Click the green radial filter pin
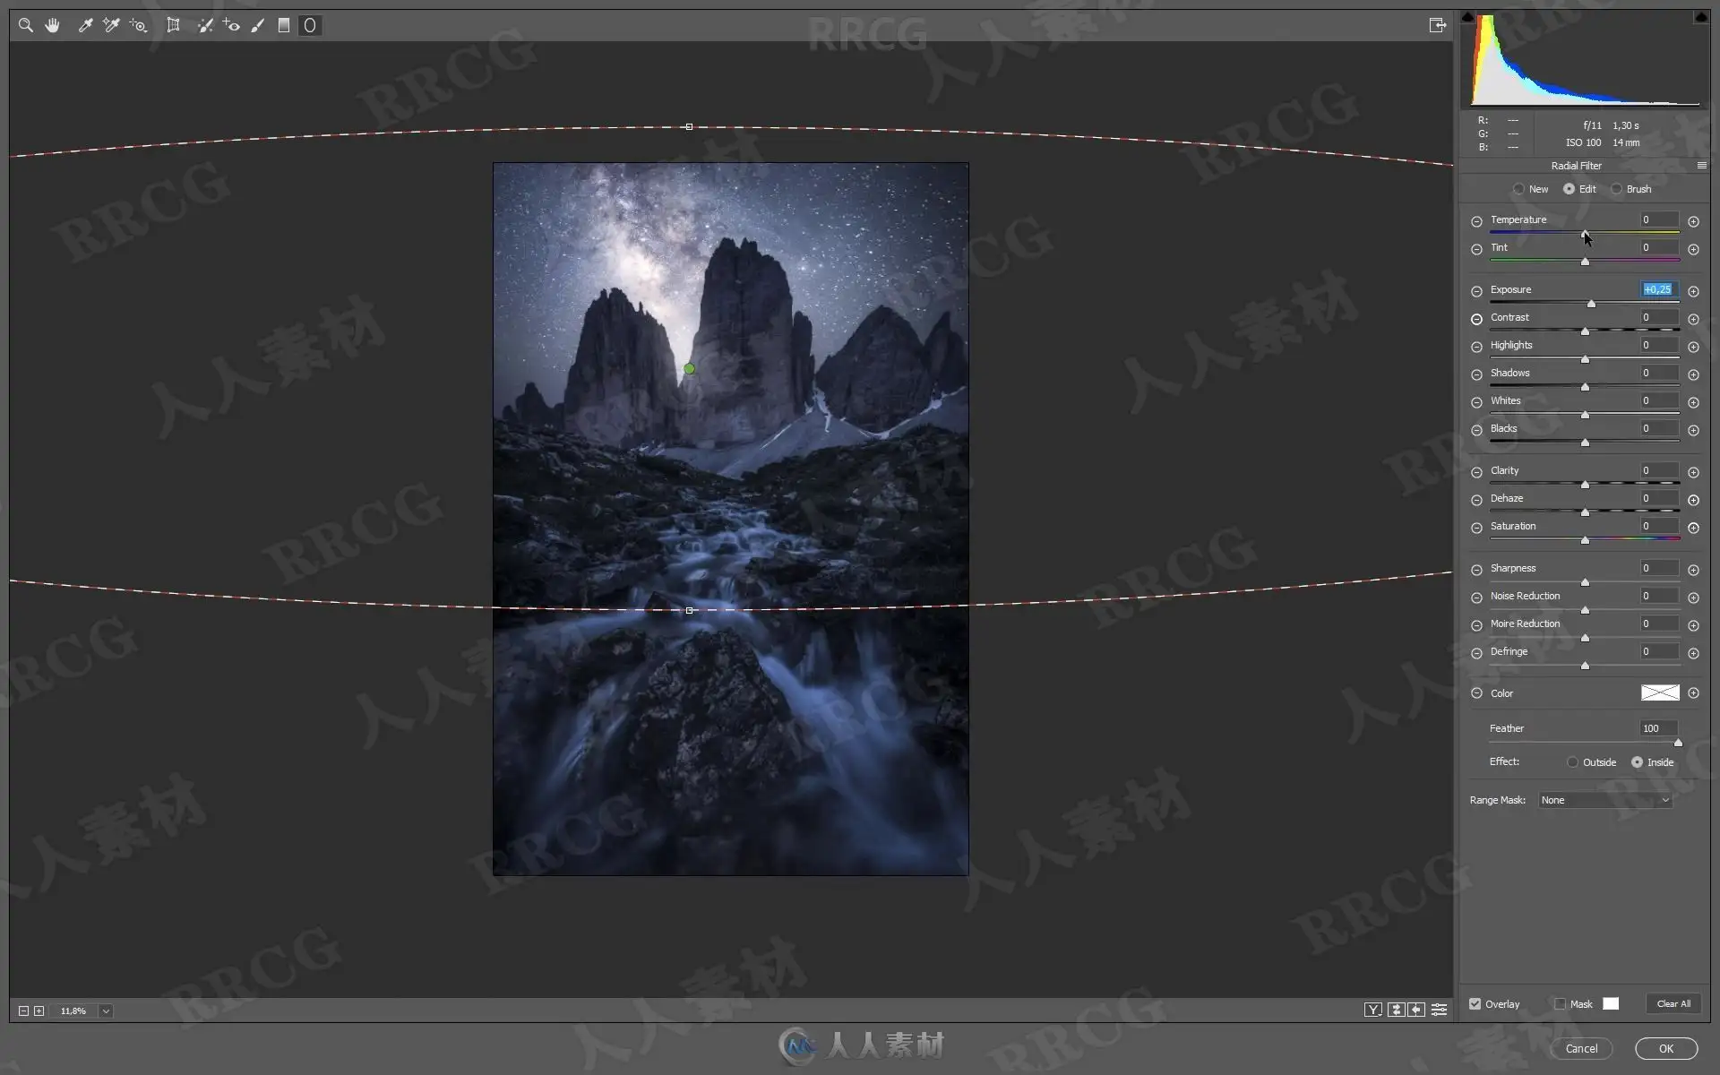1720x1075 pixels. (x=689, y=368)
